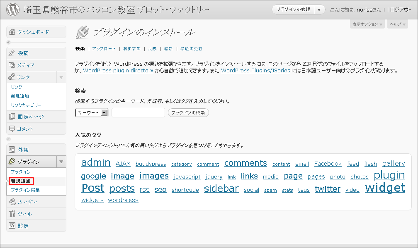Open the WordPress plugin directory link
Screen dimensions: 418x248
[118, 70]
